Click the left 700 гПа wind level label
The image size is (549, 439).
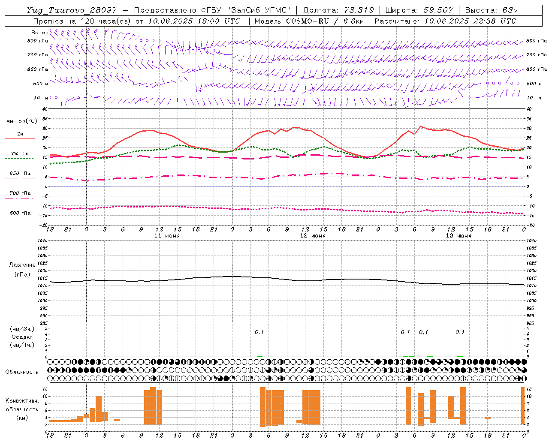point(38,55)
